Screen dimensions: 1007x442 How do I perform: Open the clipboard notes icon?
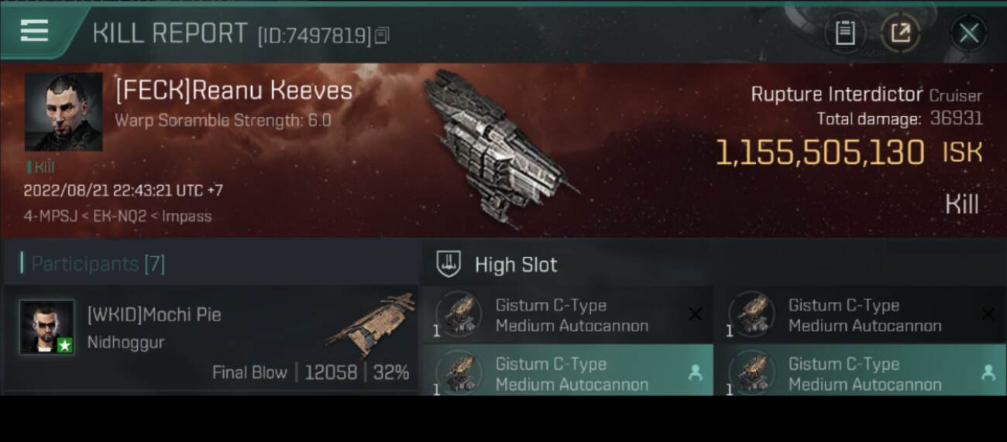point(845,33)
